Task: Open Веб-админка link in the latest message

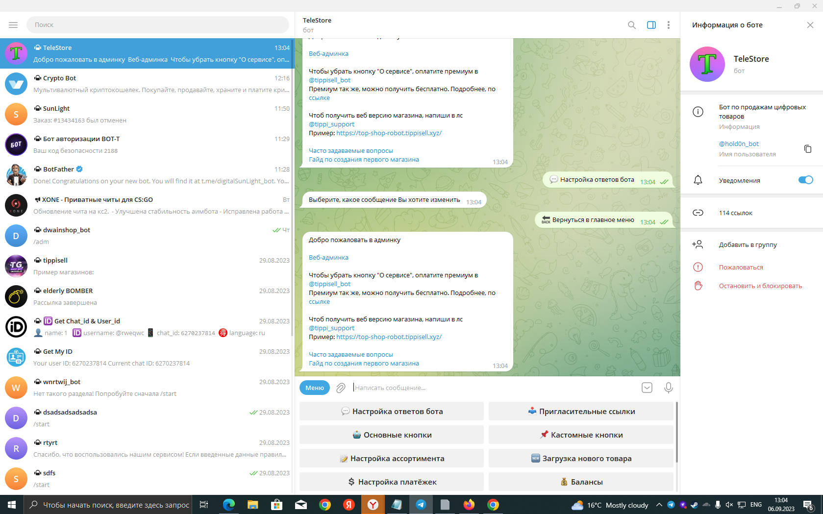Action: (328, 257)
